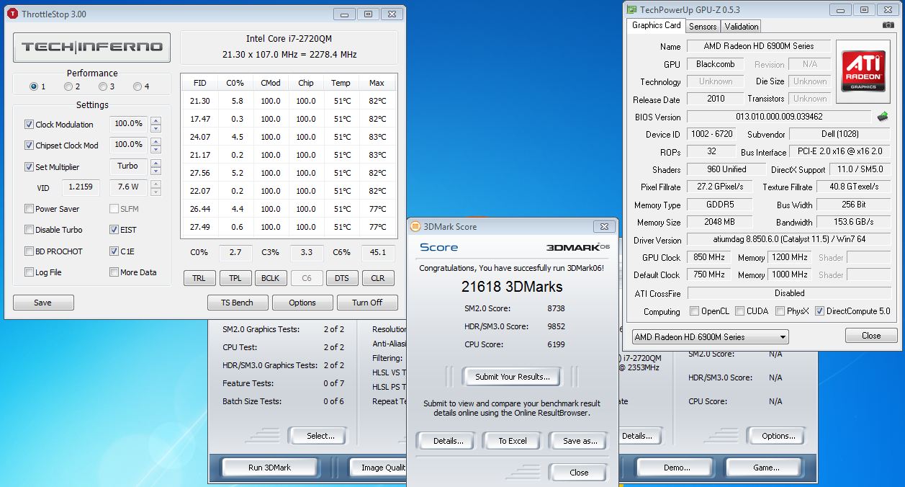
Task: Open the Graphics Card tab in GPU-Z
Action: tap(656, 25)
